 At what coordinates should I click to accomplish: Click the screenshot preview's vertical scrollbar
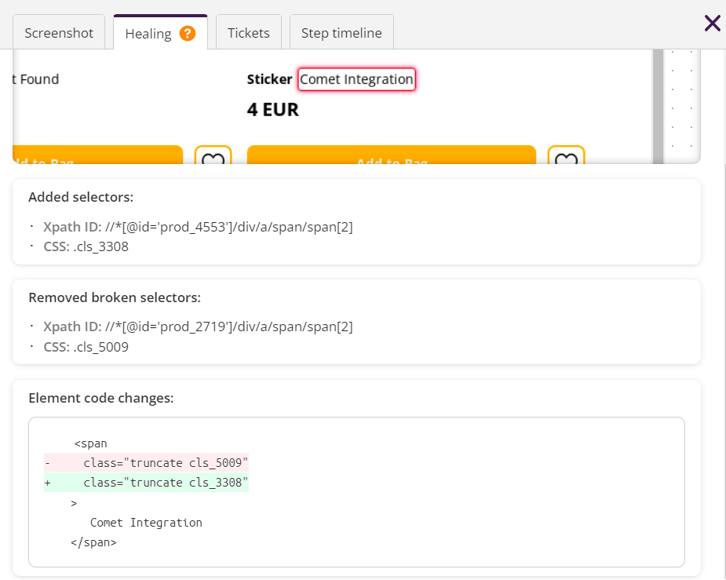658,107
